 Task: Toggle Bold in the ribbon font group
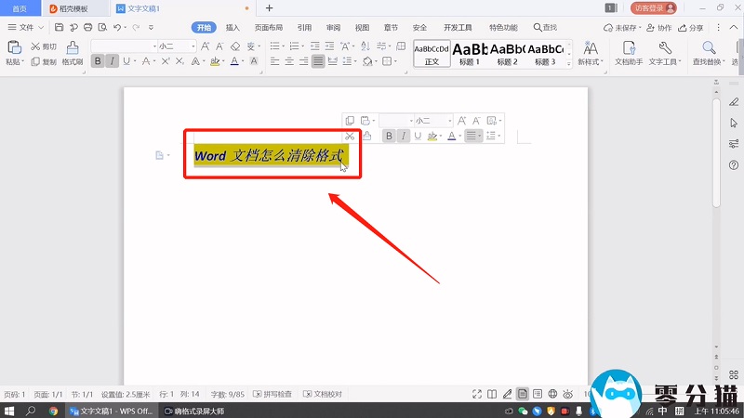tap(96, 61)
